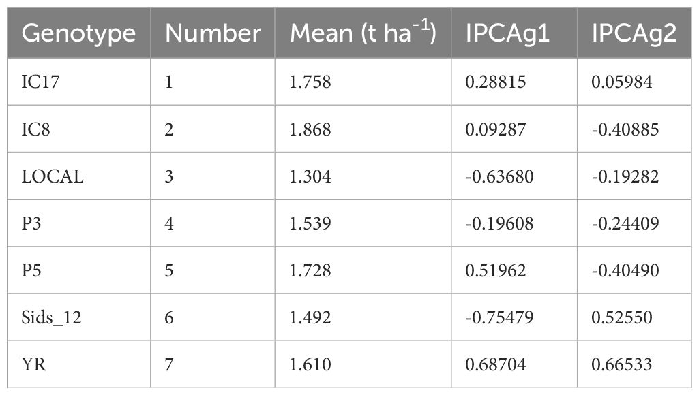Select the mean value 1.304
The width and height of the screenshot is (699, 395).
pos(310,177)
